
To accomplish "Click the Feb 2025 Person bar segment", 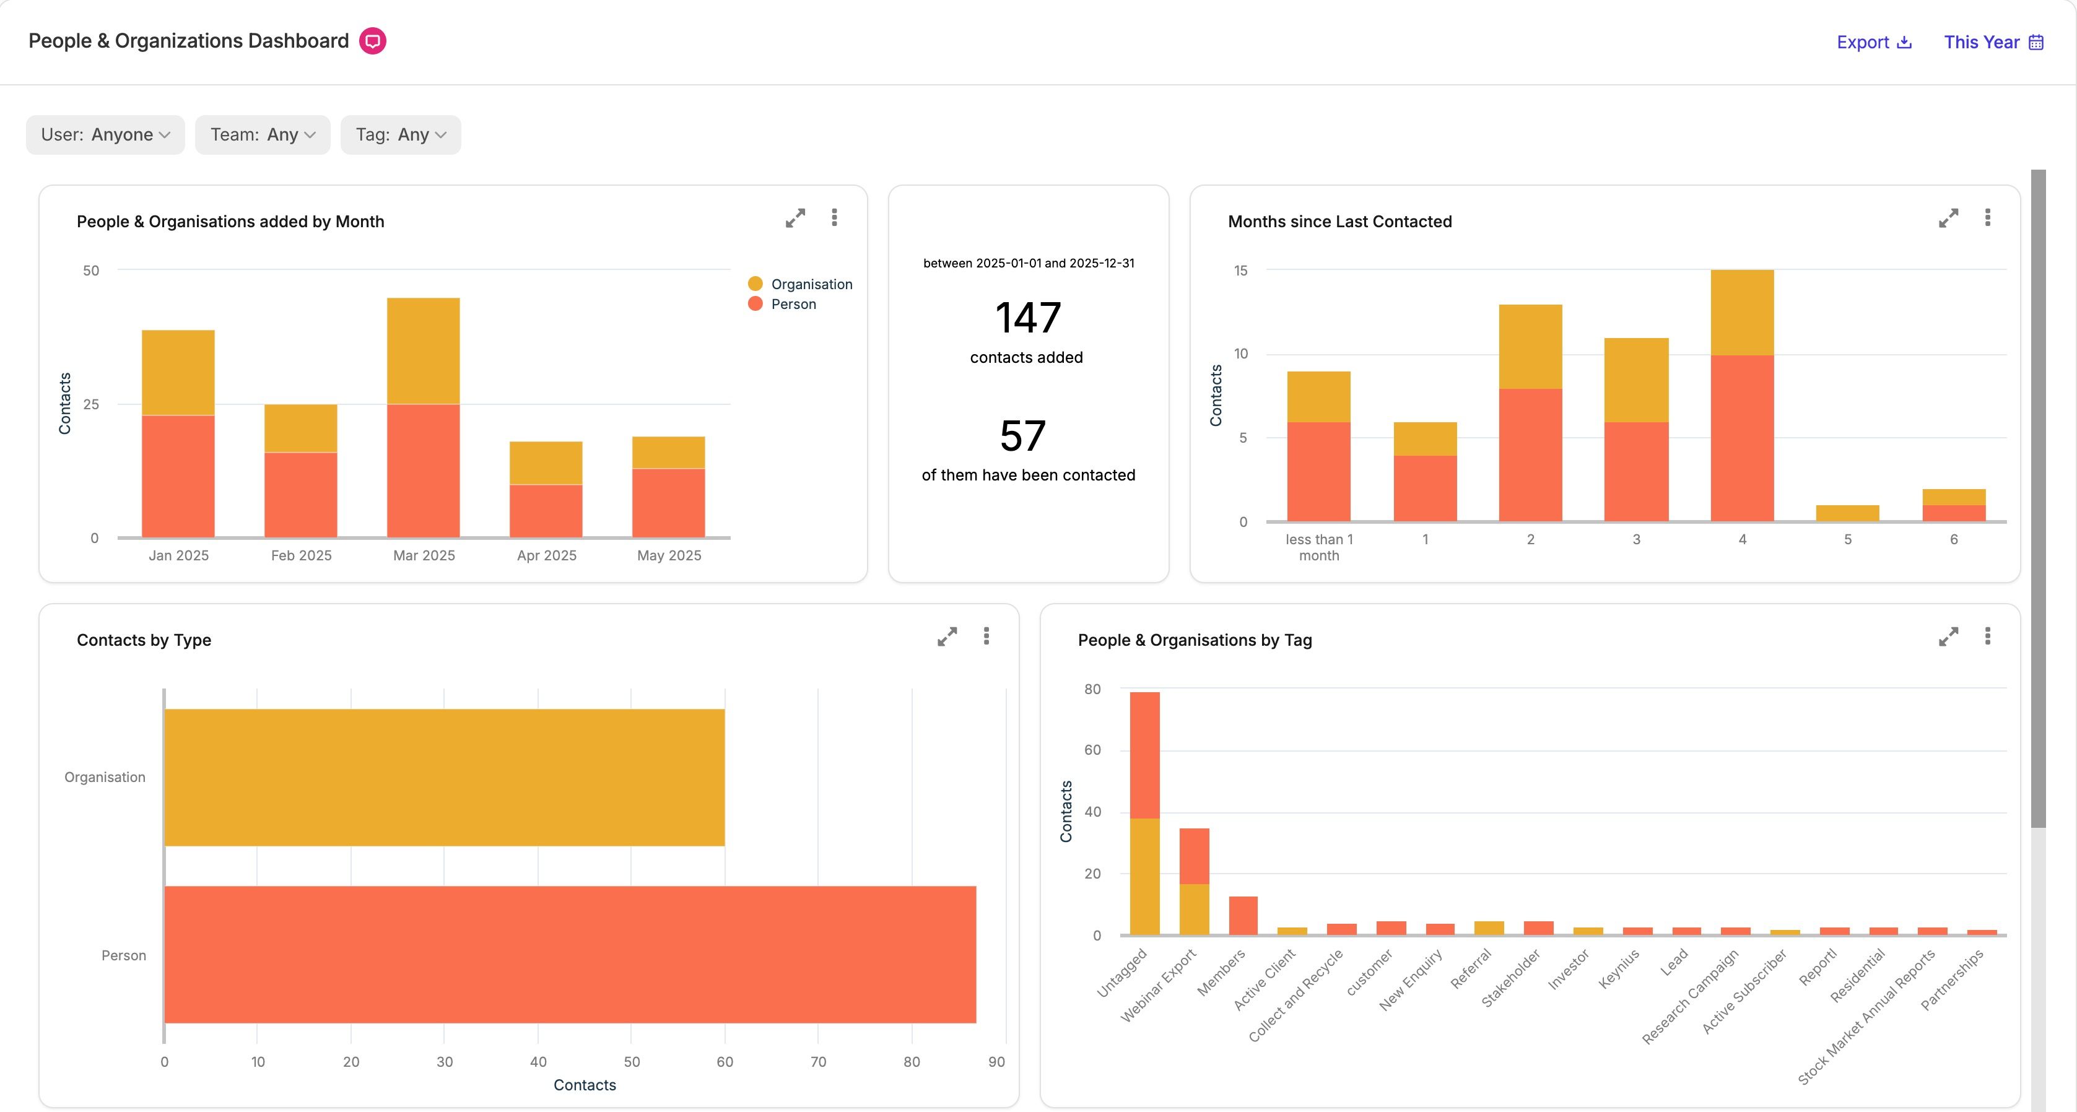I will [301, 494].
